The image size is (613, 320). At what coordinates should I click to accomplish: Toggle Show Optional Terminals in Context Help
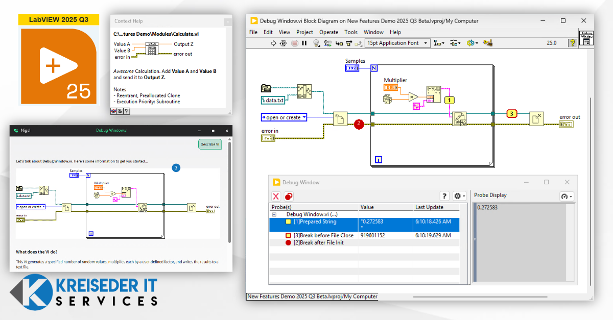click(114, 110)
